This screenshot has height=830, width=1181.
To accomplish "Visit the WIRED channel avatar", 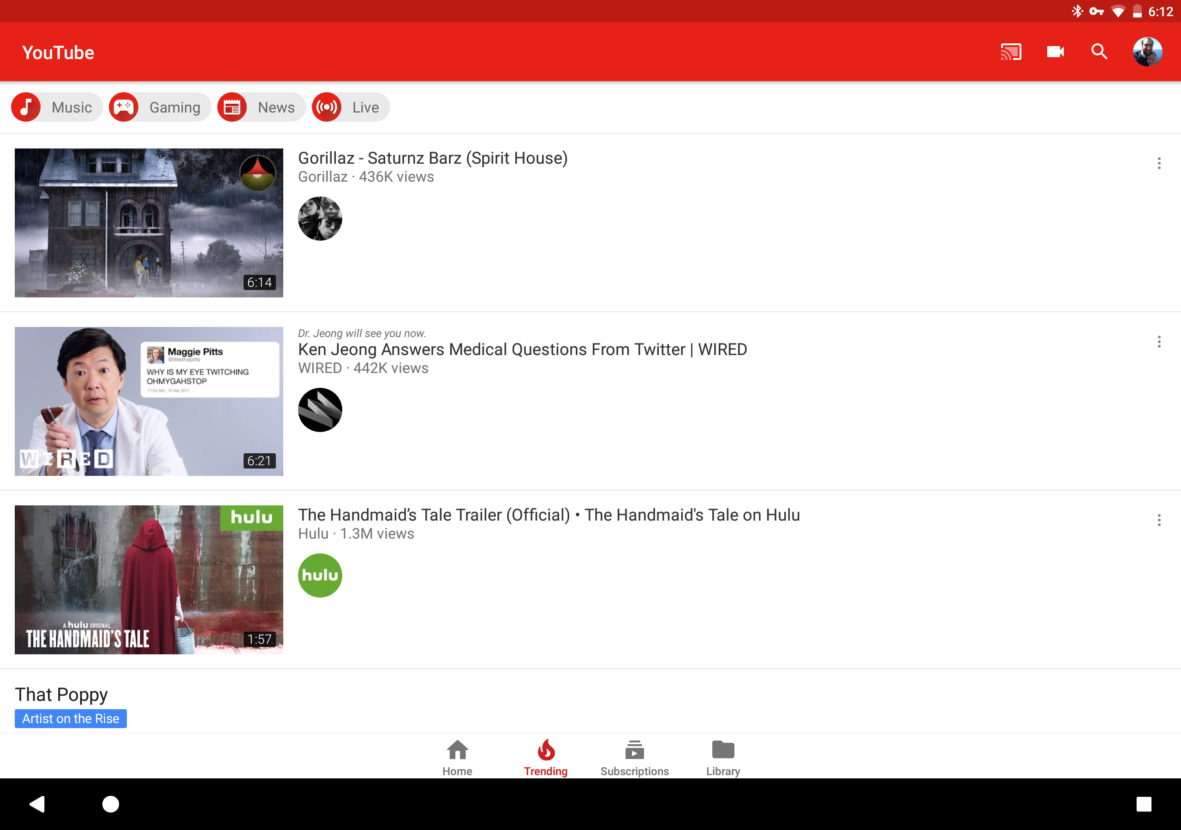I will pos(320,410).
